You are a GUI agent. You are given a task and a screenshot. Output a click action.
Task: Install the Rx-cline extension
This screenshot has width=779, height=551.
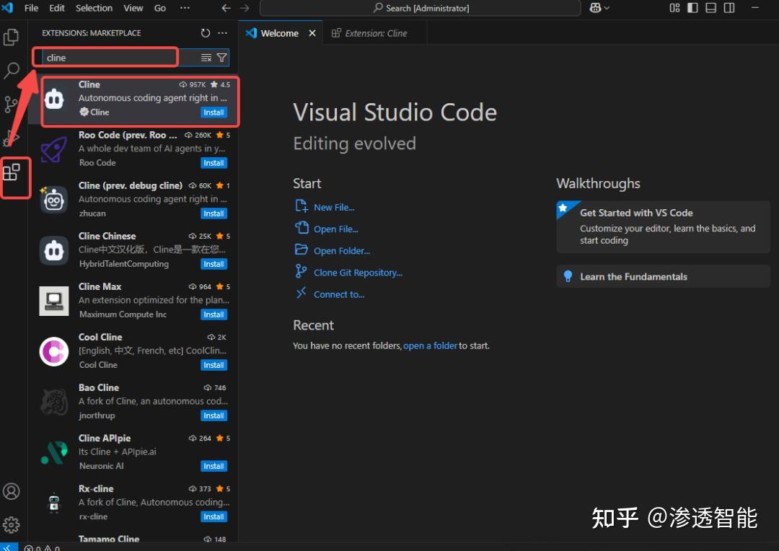[214, 516]
